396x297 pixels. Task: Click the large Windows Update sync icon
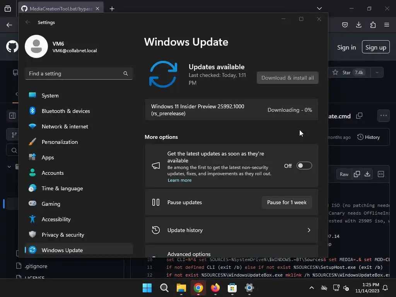pos(163,74)
